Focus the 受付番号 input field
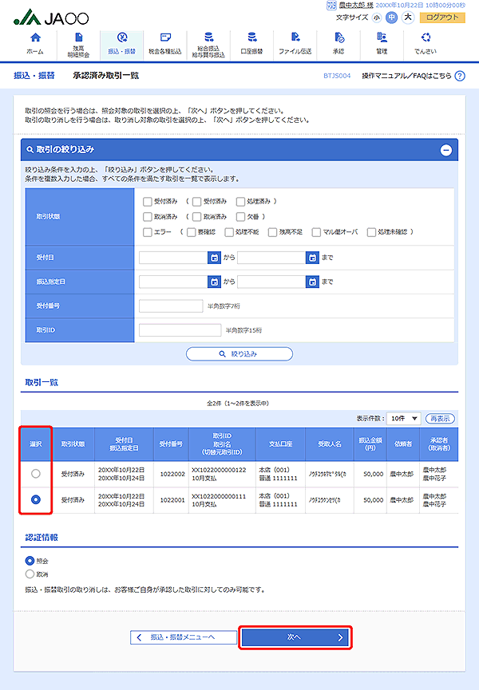 tap(171, 306)
